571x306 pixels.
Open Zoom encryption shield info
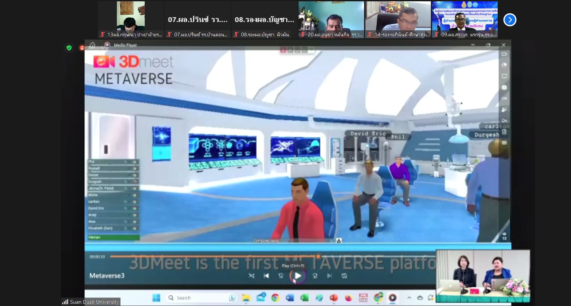pyautogui.click(x=69, y=48)
